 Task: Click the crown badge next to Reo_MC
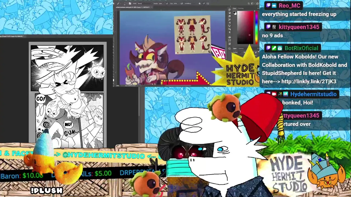[x=274, y=5]
